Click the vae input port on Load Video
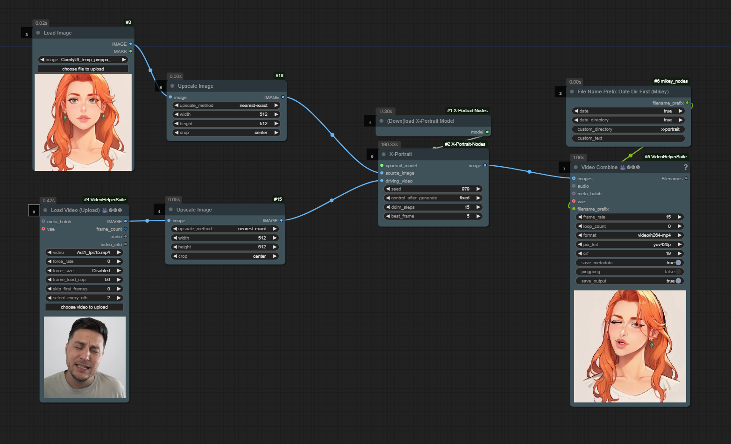 [43, 229]
